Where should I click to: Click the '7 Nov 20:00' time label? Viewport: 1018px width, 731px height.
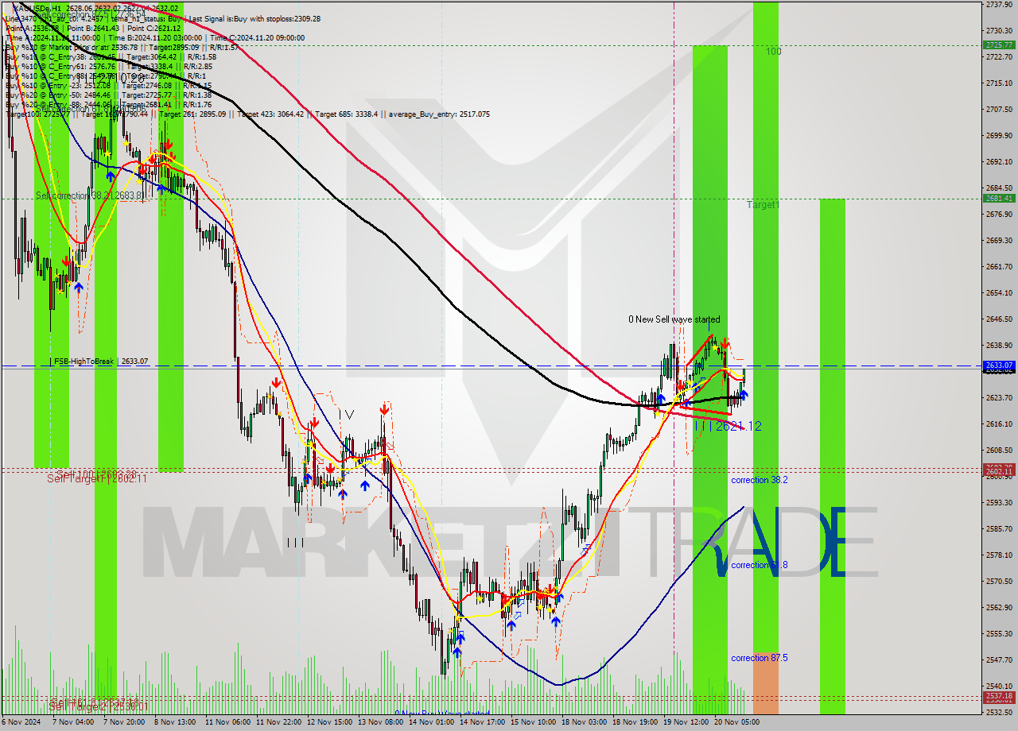point(122,722)
